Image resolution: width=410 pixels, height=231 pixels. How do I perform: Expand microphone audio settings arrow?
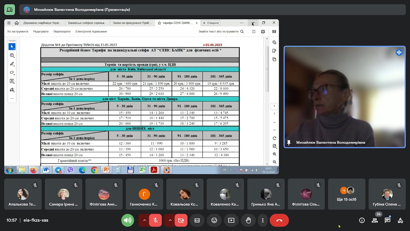(x=144, y=220)
